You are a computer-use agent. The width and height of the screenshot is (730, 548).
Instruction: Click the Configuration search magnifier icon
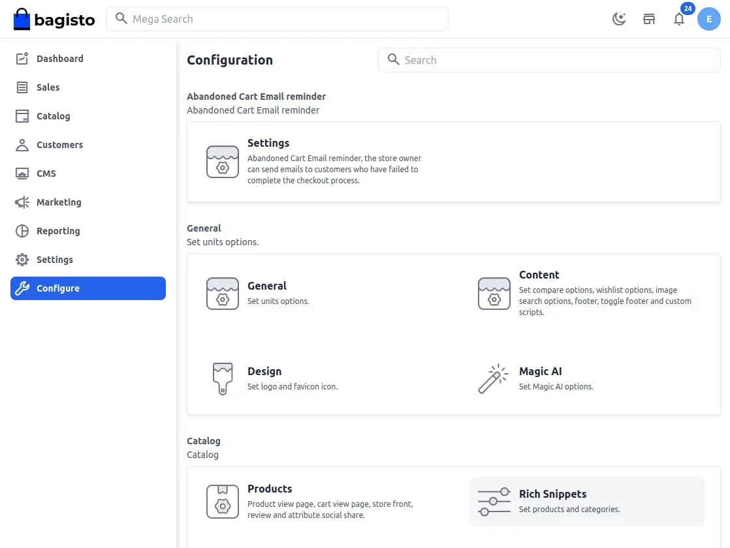393,59
